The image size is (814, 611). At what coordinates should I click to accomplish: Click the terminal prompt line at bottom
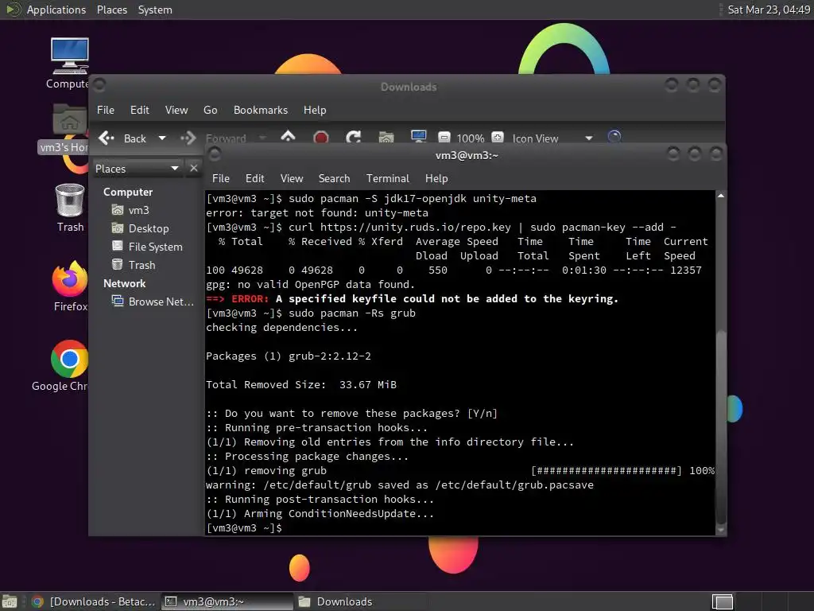pos(244,528)
